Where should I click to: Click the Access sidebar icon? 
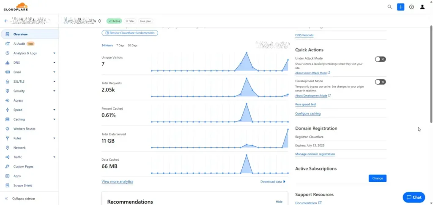point(8,100)
